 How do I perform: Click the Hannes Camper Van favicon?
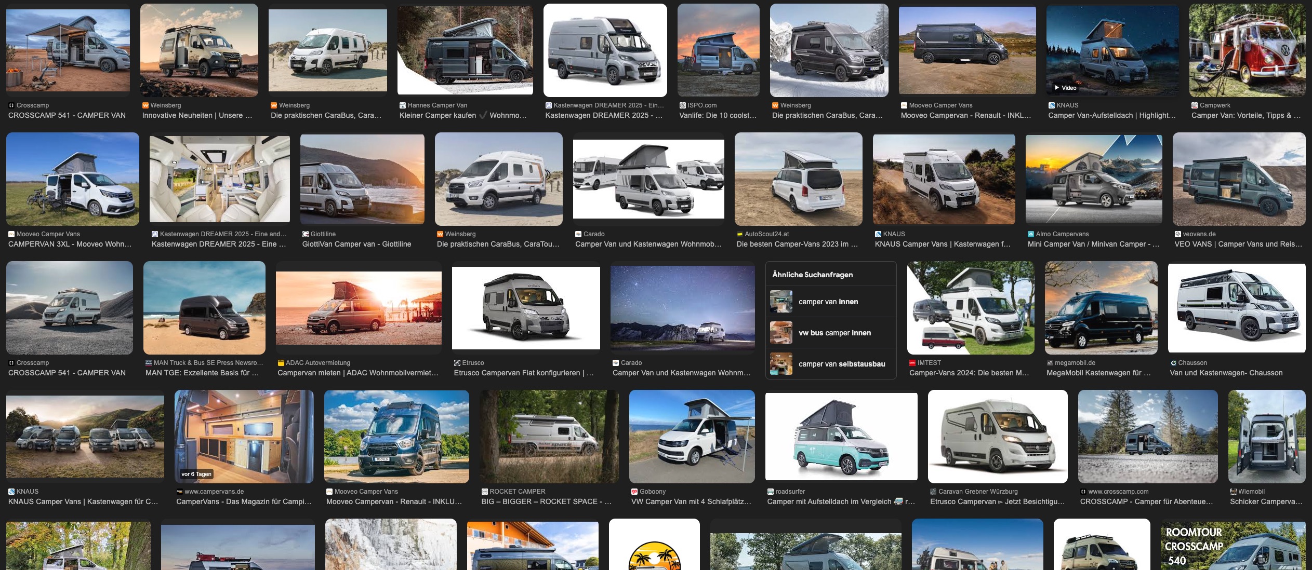pos(402,105)
